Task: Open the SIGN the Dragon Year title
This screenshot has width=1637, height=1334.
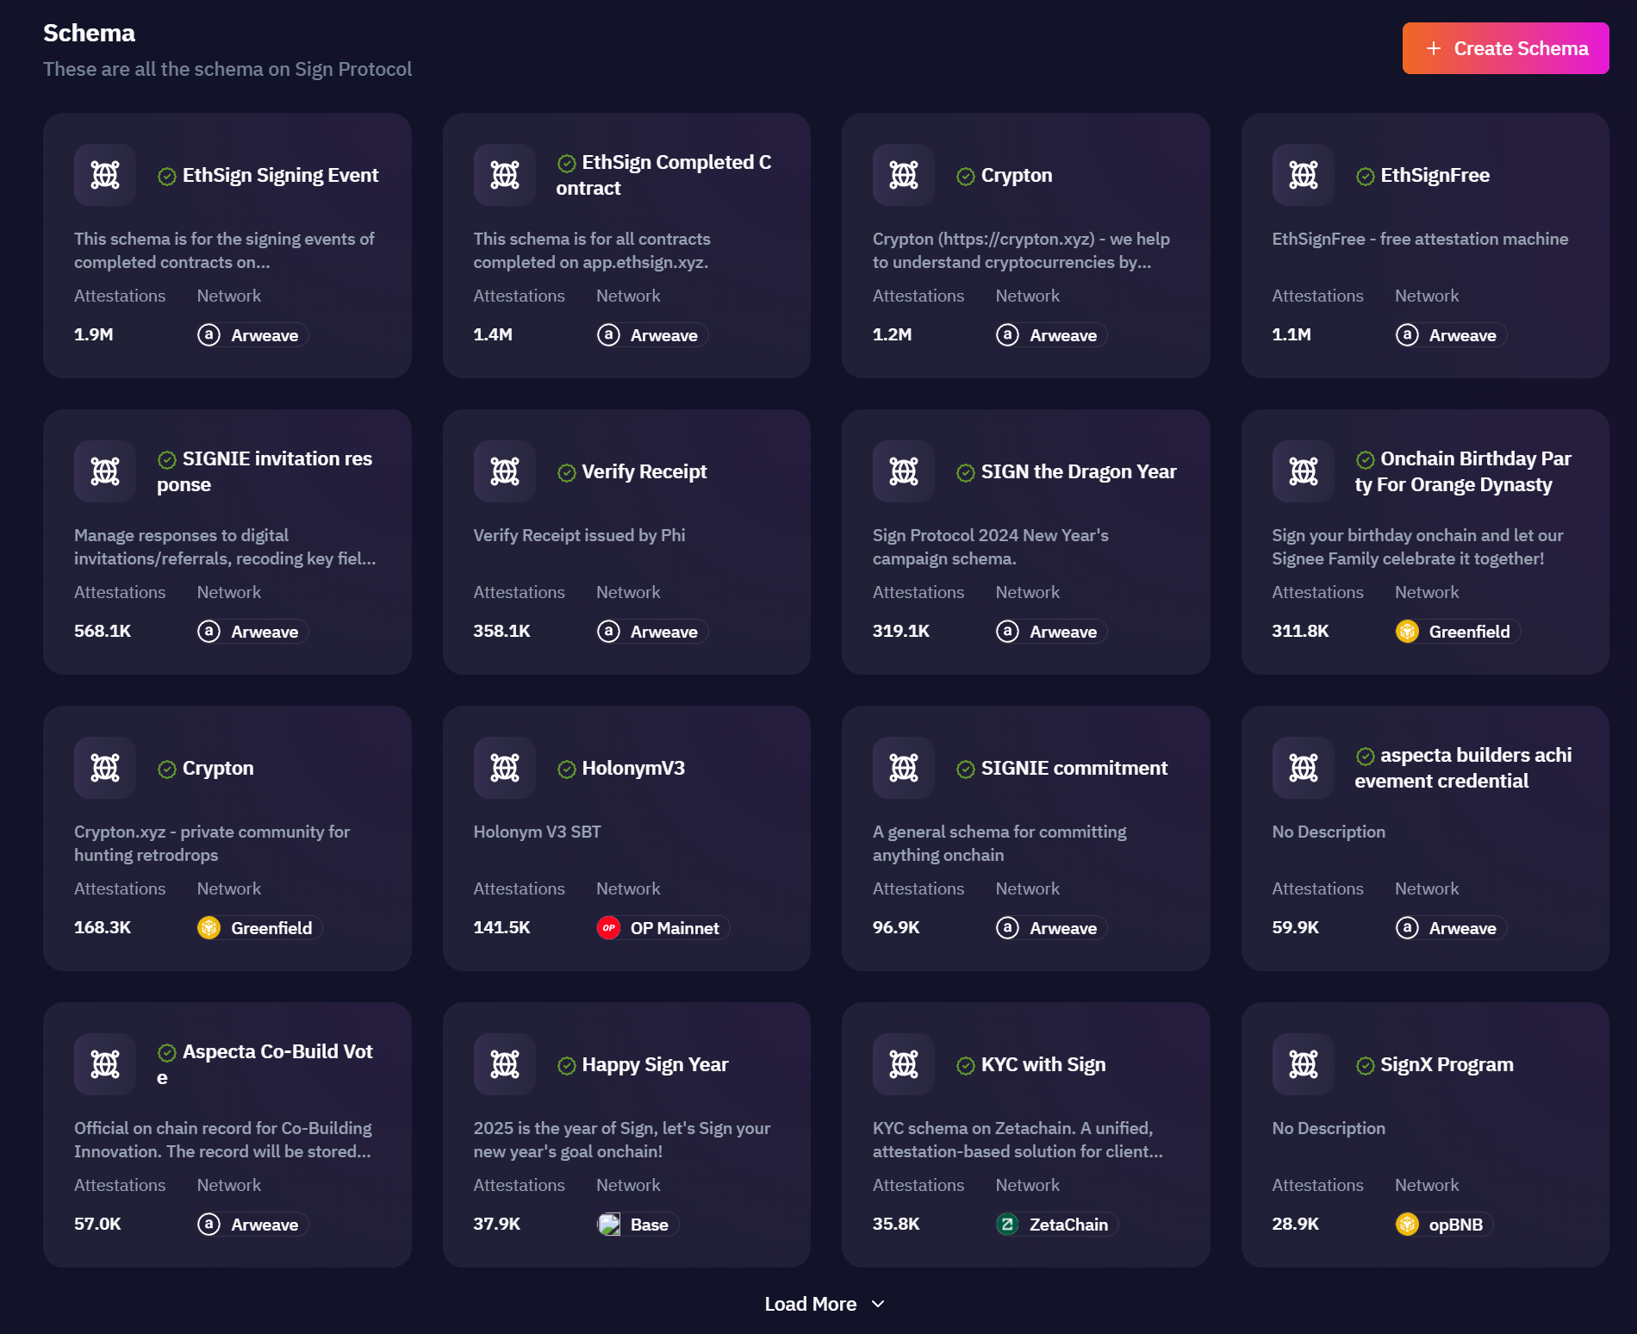Action: [x=1079, y=471]
